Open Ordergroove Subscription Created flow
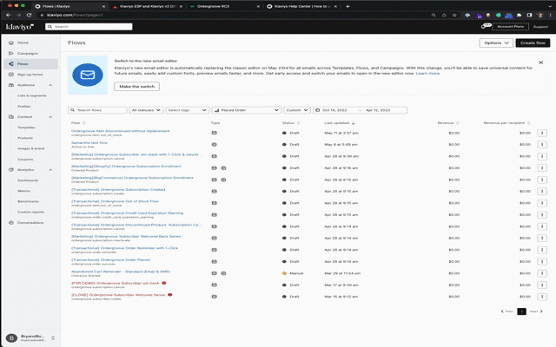The width and height of the screenshot is (556, 347). [x=118, y=189]
